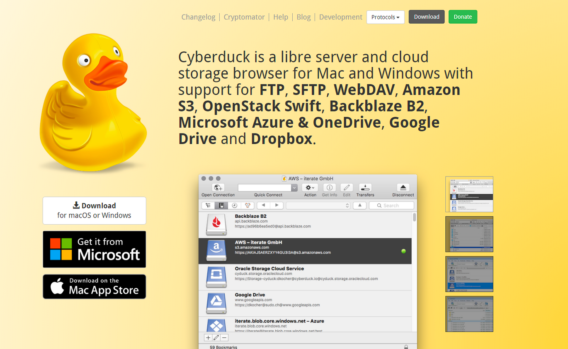Click the go-up-folder triangle button
Image resolution: width=568 pixels, height=349 pixels.
(x=359, y=206)
